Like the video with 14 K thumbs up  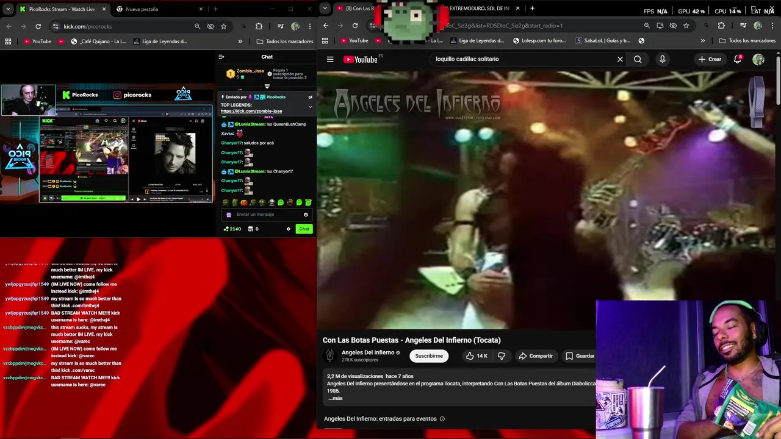(477, 356)
